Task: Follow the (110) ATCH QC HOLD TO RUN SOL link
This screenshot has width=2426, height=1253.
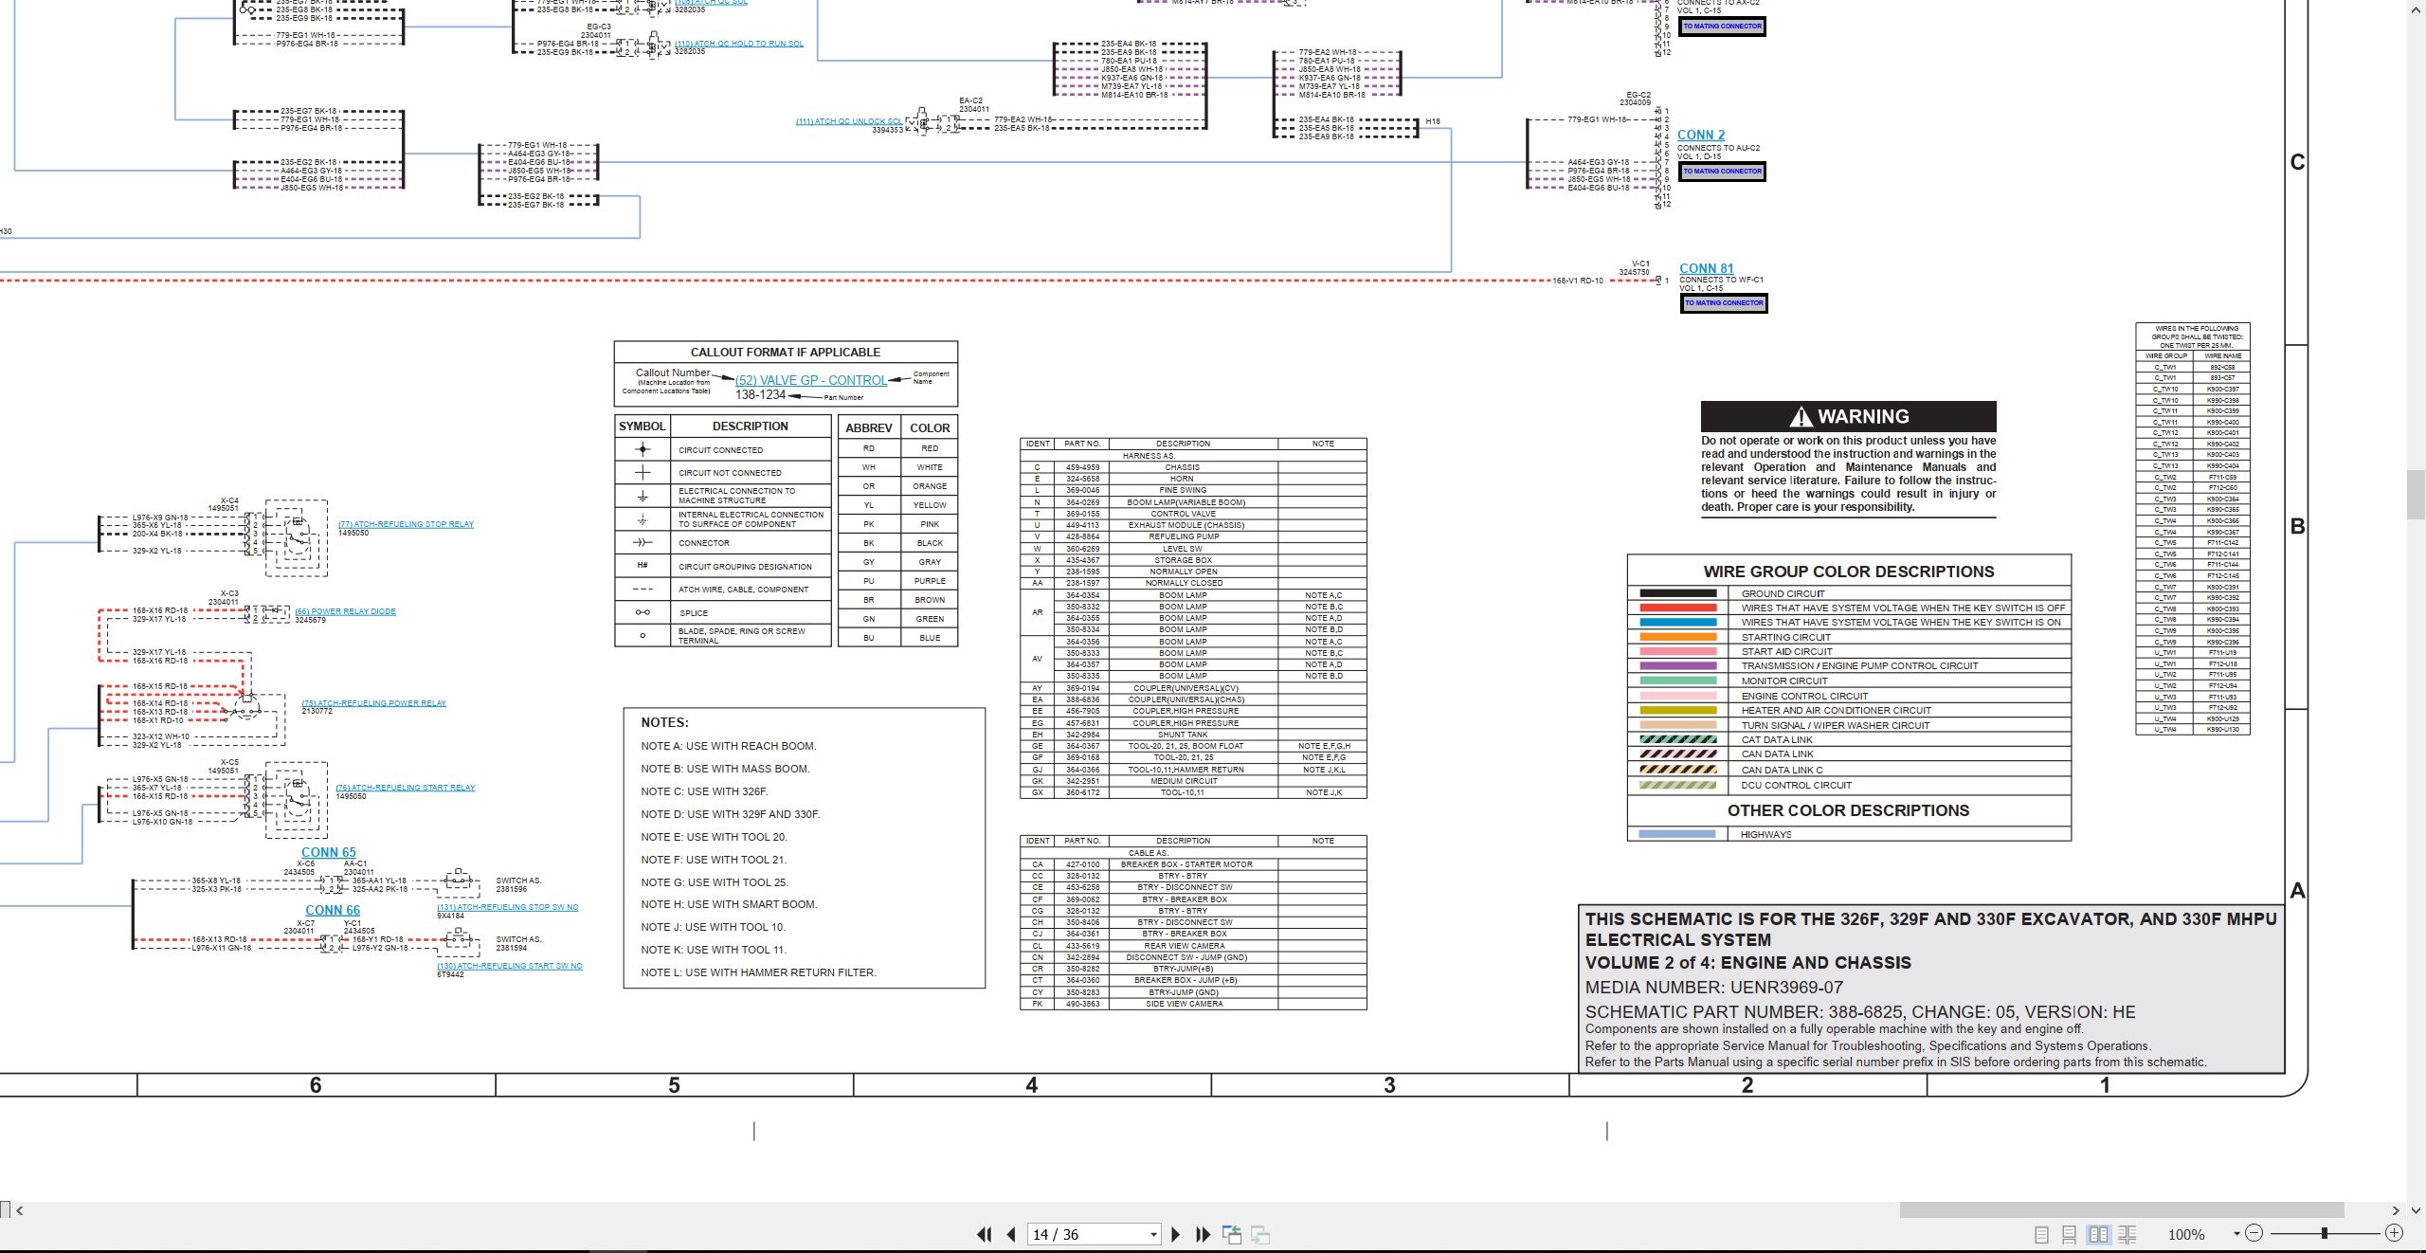Action: tap(739, 44)
